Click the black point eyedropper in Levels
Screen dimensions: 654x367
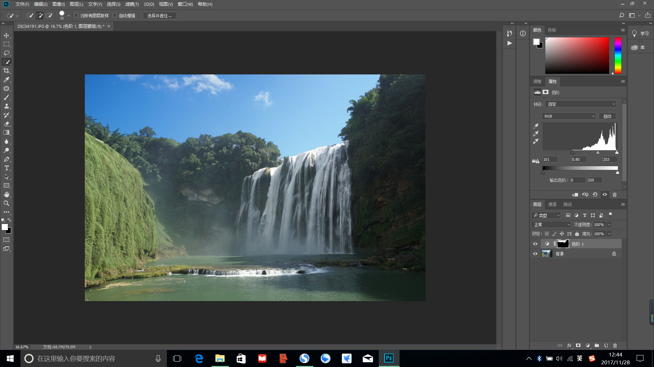tap(536, 126)
